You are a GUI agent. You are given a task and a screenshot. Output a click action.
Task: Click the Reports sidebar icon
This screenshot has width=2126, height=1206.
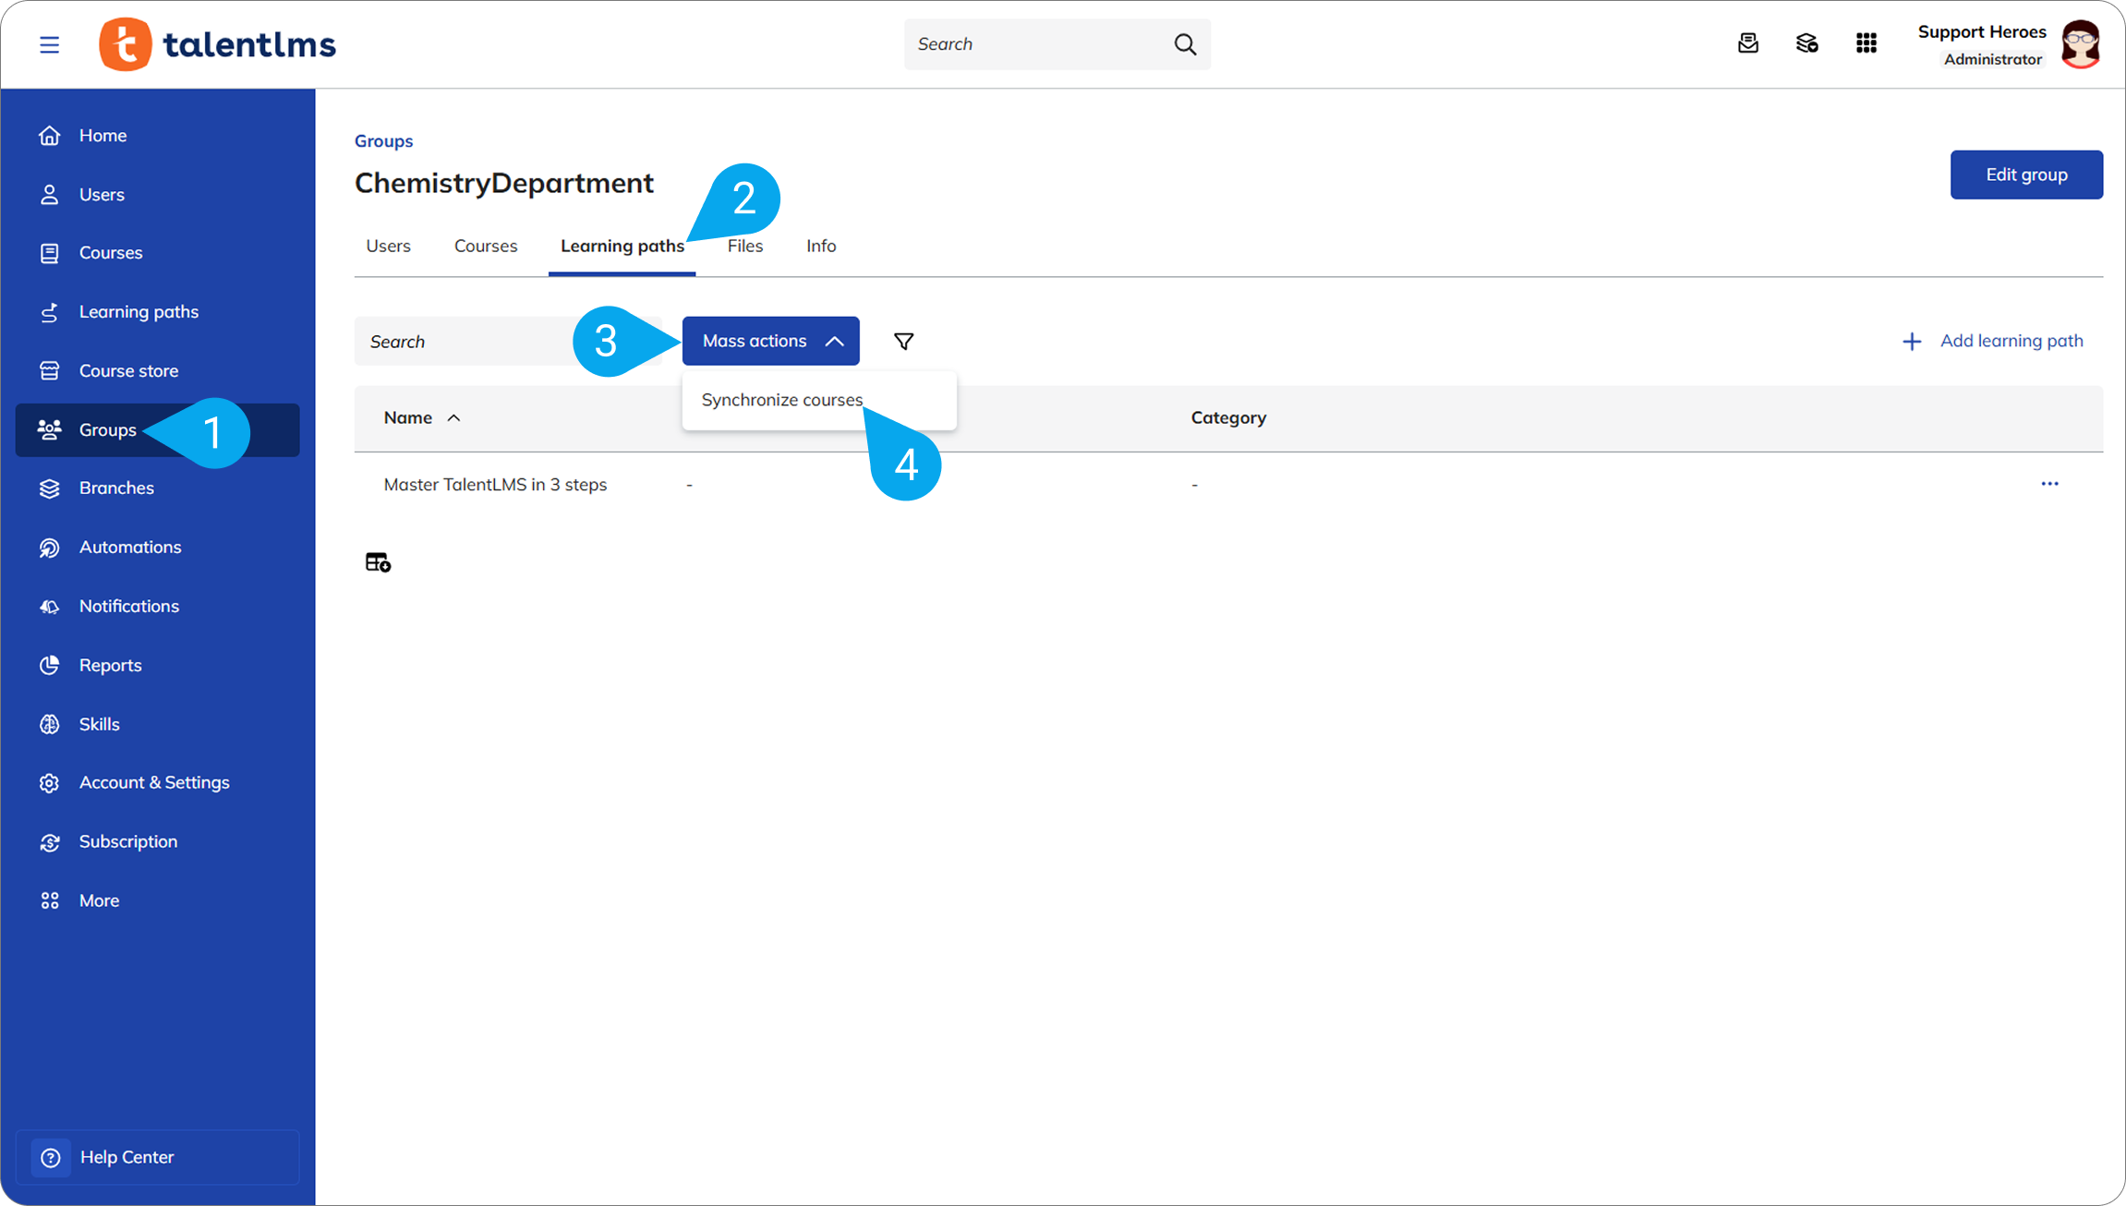[50, 666]
